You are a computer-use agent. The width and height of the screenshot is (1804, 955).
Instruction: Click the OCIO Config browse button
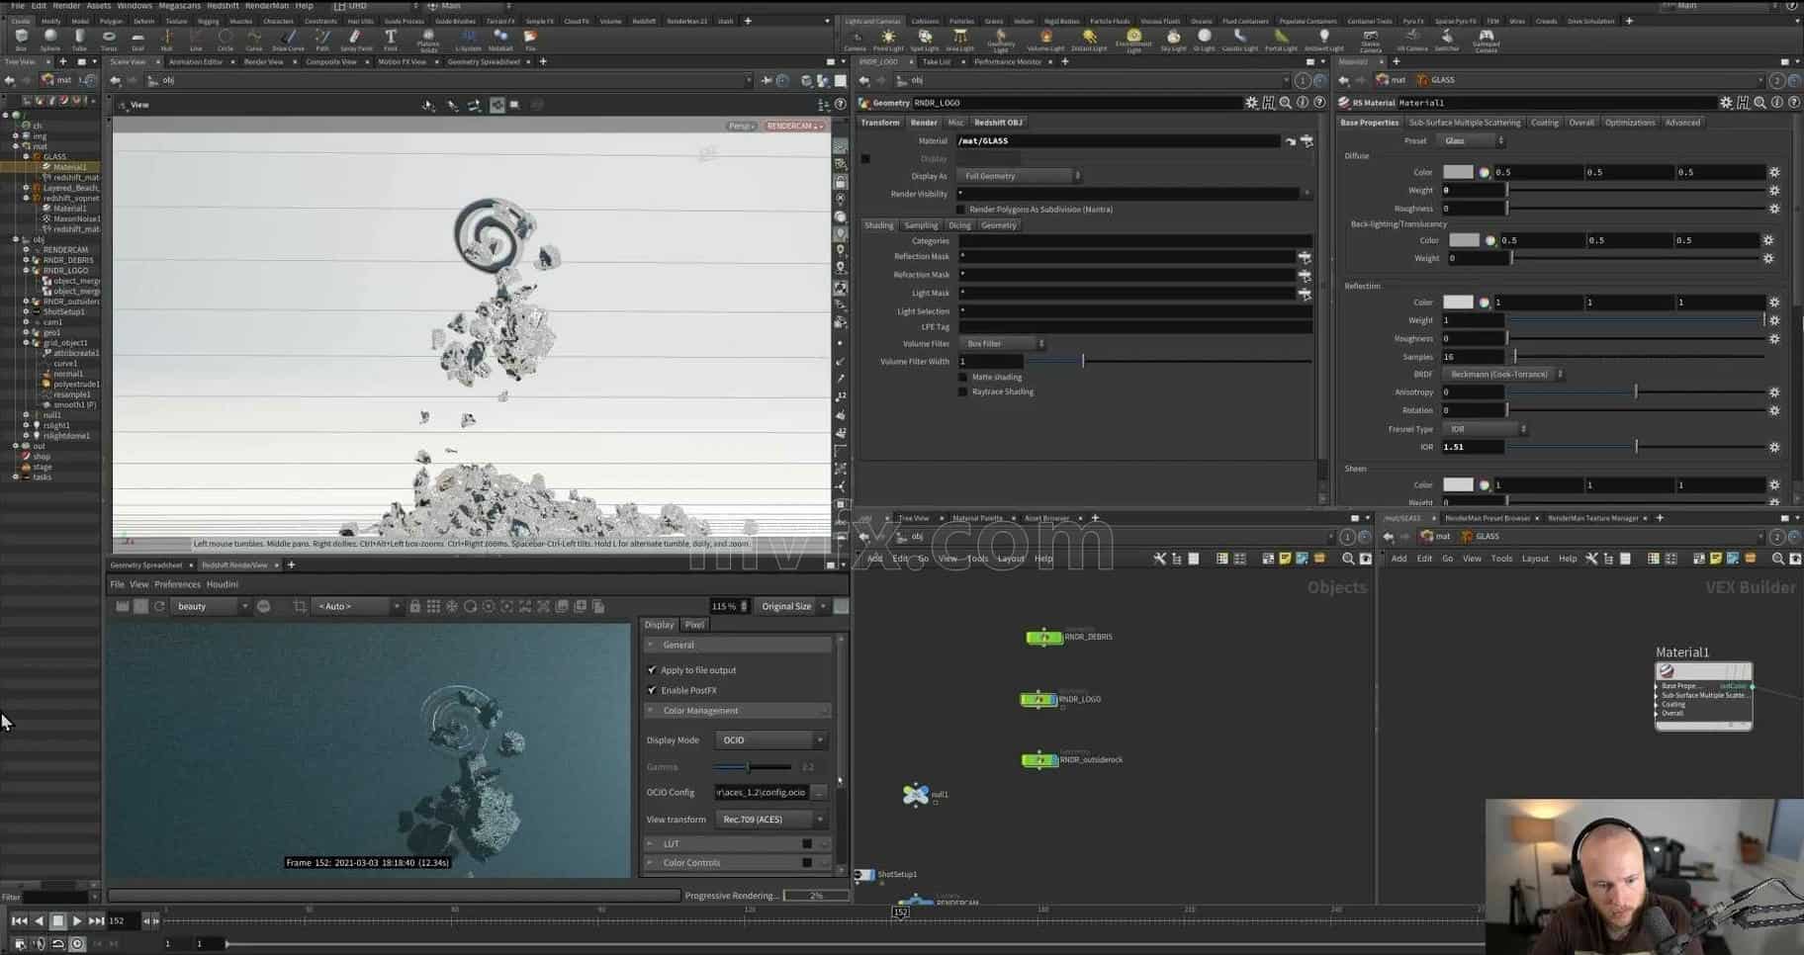[819, 792]
